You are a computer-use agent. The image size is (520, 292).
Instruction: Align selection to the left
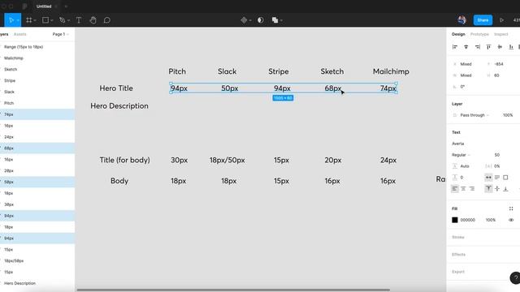(455, 47)
